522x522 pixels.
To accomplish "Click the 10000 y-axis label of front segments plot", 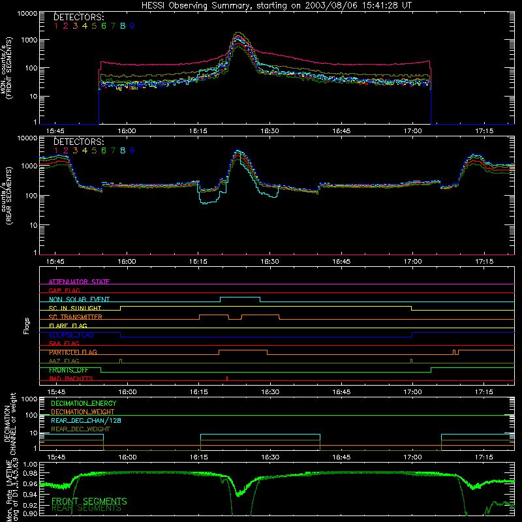I will [27, 13].
